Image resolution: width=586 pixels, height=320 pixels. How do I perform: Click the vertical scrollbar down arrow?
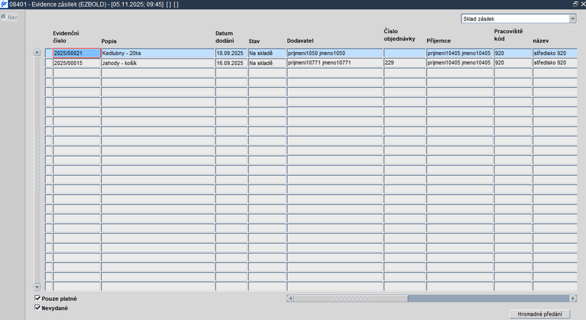pyautogui.click(x=37, y=287)
